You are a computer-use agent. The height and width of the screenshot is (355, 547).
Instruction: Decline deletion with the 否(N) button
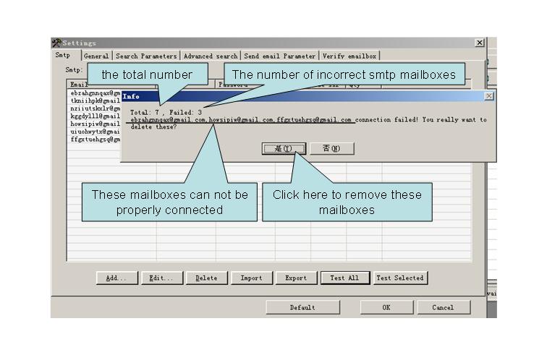click(x=326, y=148)
